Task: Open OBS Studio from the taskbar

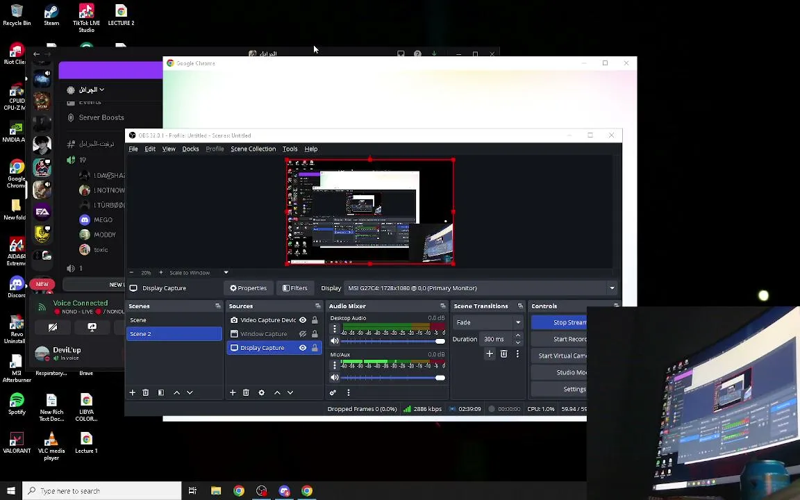Action: point(261,491)
